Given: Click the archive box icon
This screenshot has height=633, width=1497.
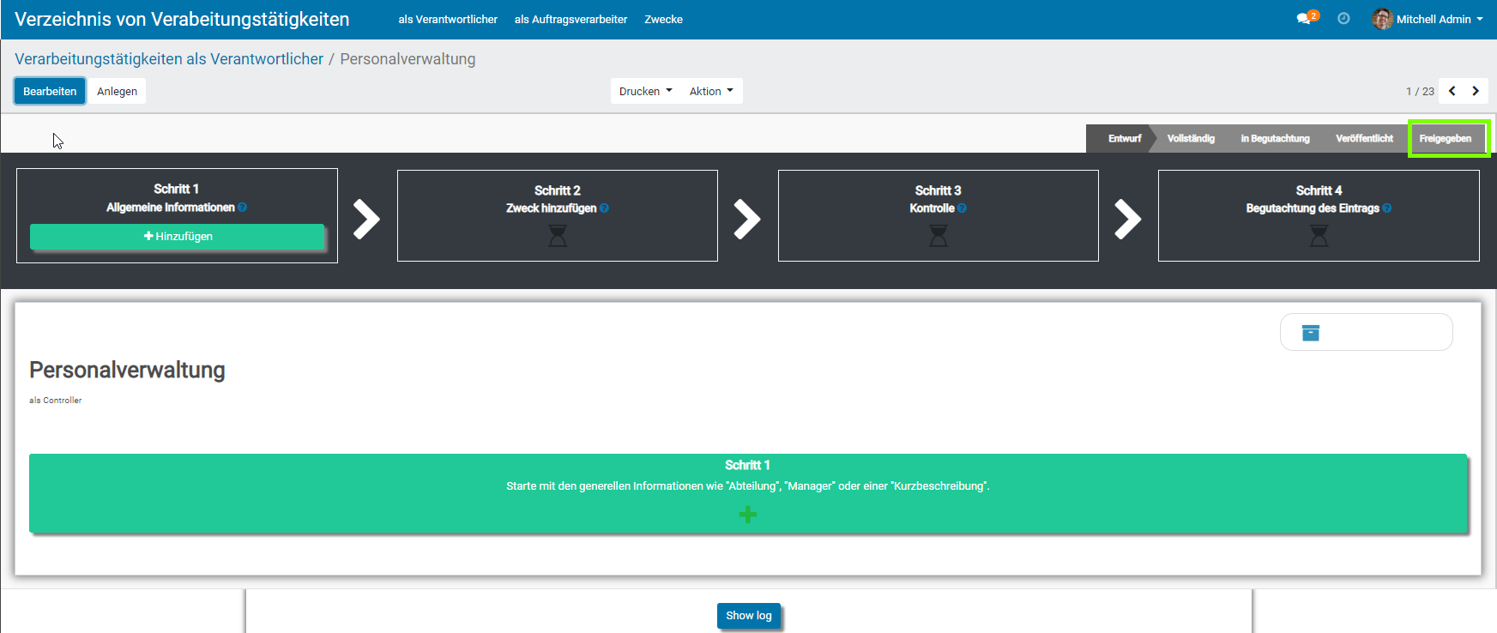Looking at the screenshot, I should (x=1310, y=333).
